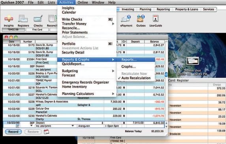Switch to the Reporting tab

[163, 9]
